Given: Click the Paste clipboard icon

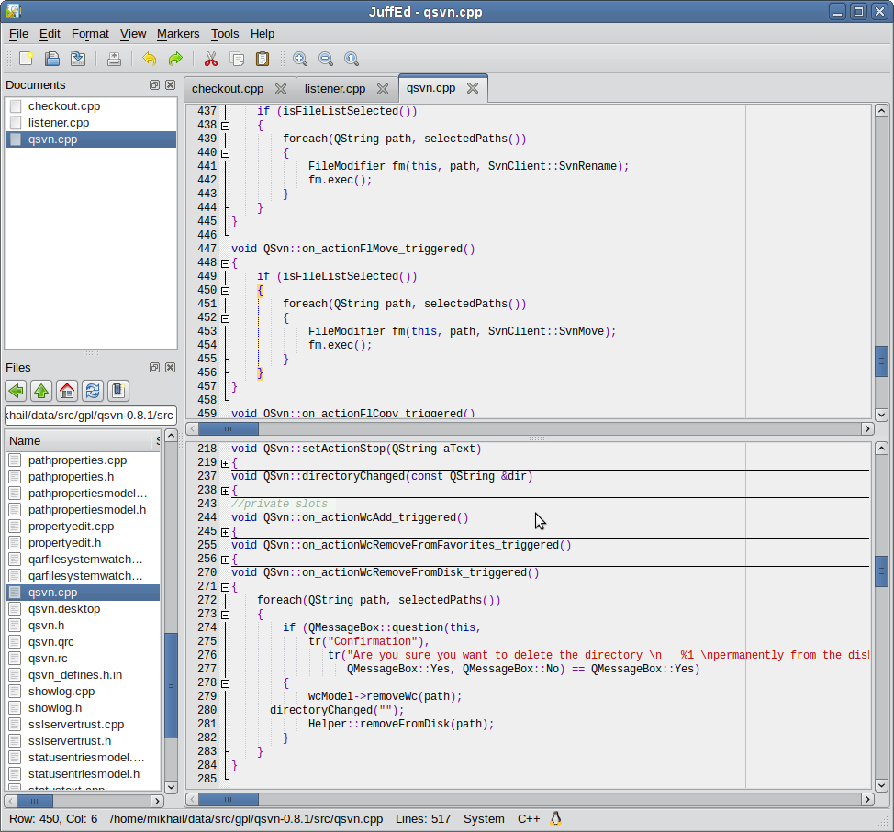Looking at the screenshot, I should click(x=263, y=59).
